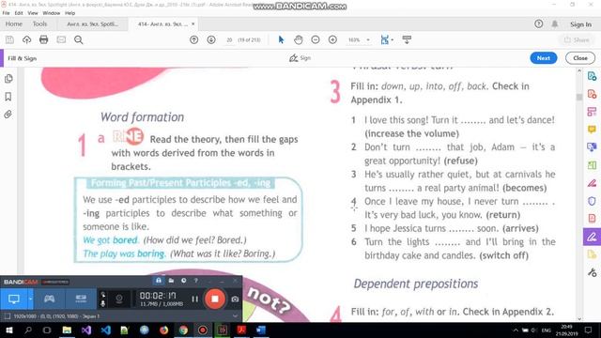Select Bandicam HDMI device recording mode
Screen dimensions: 601x338
[81, 299]
